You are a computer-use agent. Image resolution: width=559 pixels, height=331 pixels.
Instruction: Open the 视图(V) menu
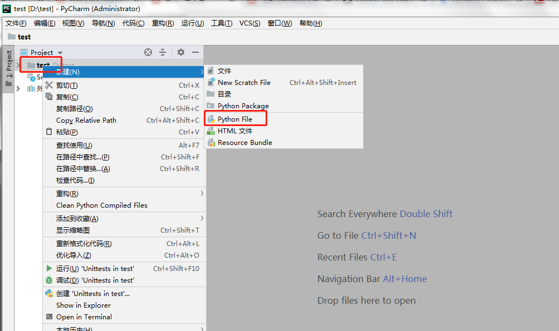click(x=73, y=23)
